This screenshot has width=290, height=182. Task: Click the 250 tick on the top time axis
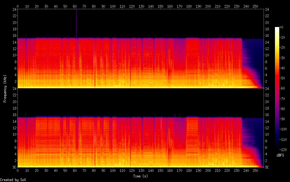point(255,6)
